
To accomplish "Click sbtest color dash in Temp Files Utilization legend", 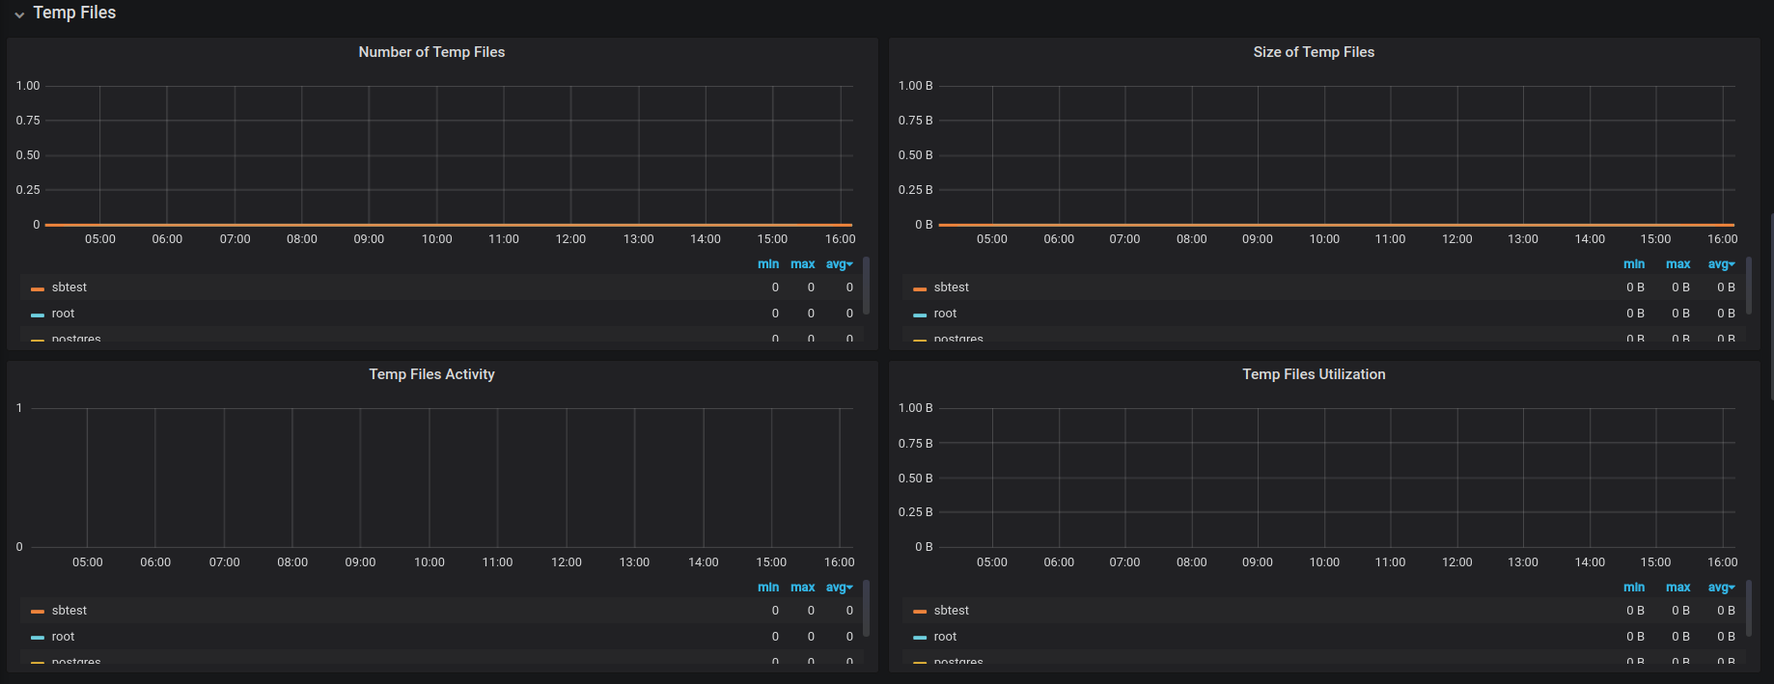I will tap(920, 612).
